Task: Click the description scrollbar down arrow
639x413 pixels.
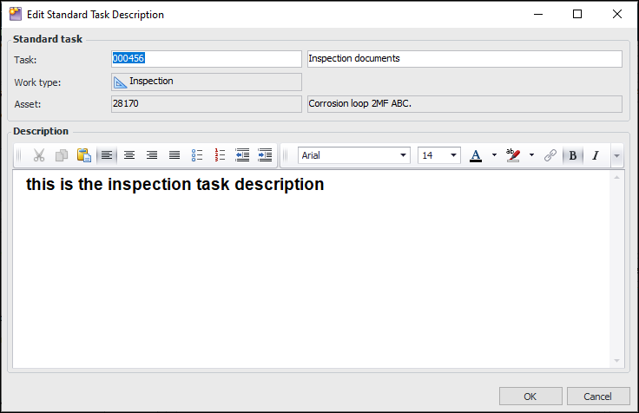Action: (x=617, y=361)
